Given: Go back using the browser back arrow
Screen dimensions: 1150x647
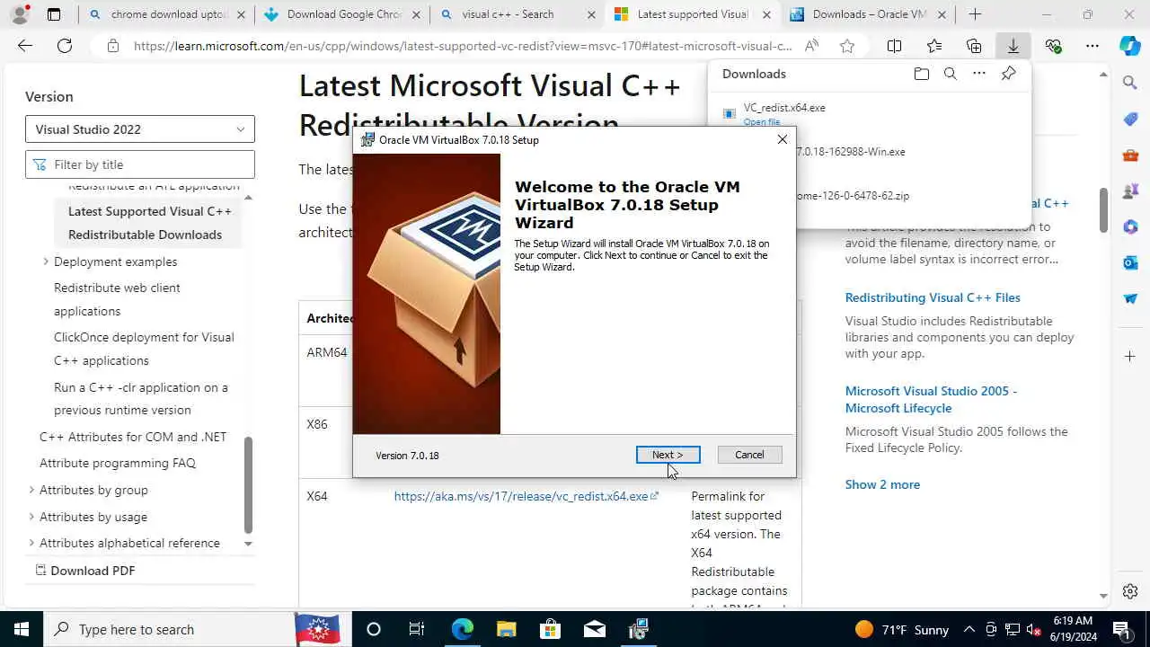Looking at the screenshot, I should (x=25, y=46).
